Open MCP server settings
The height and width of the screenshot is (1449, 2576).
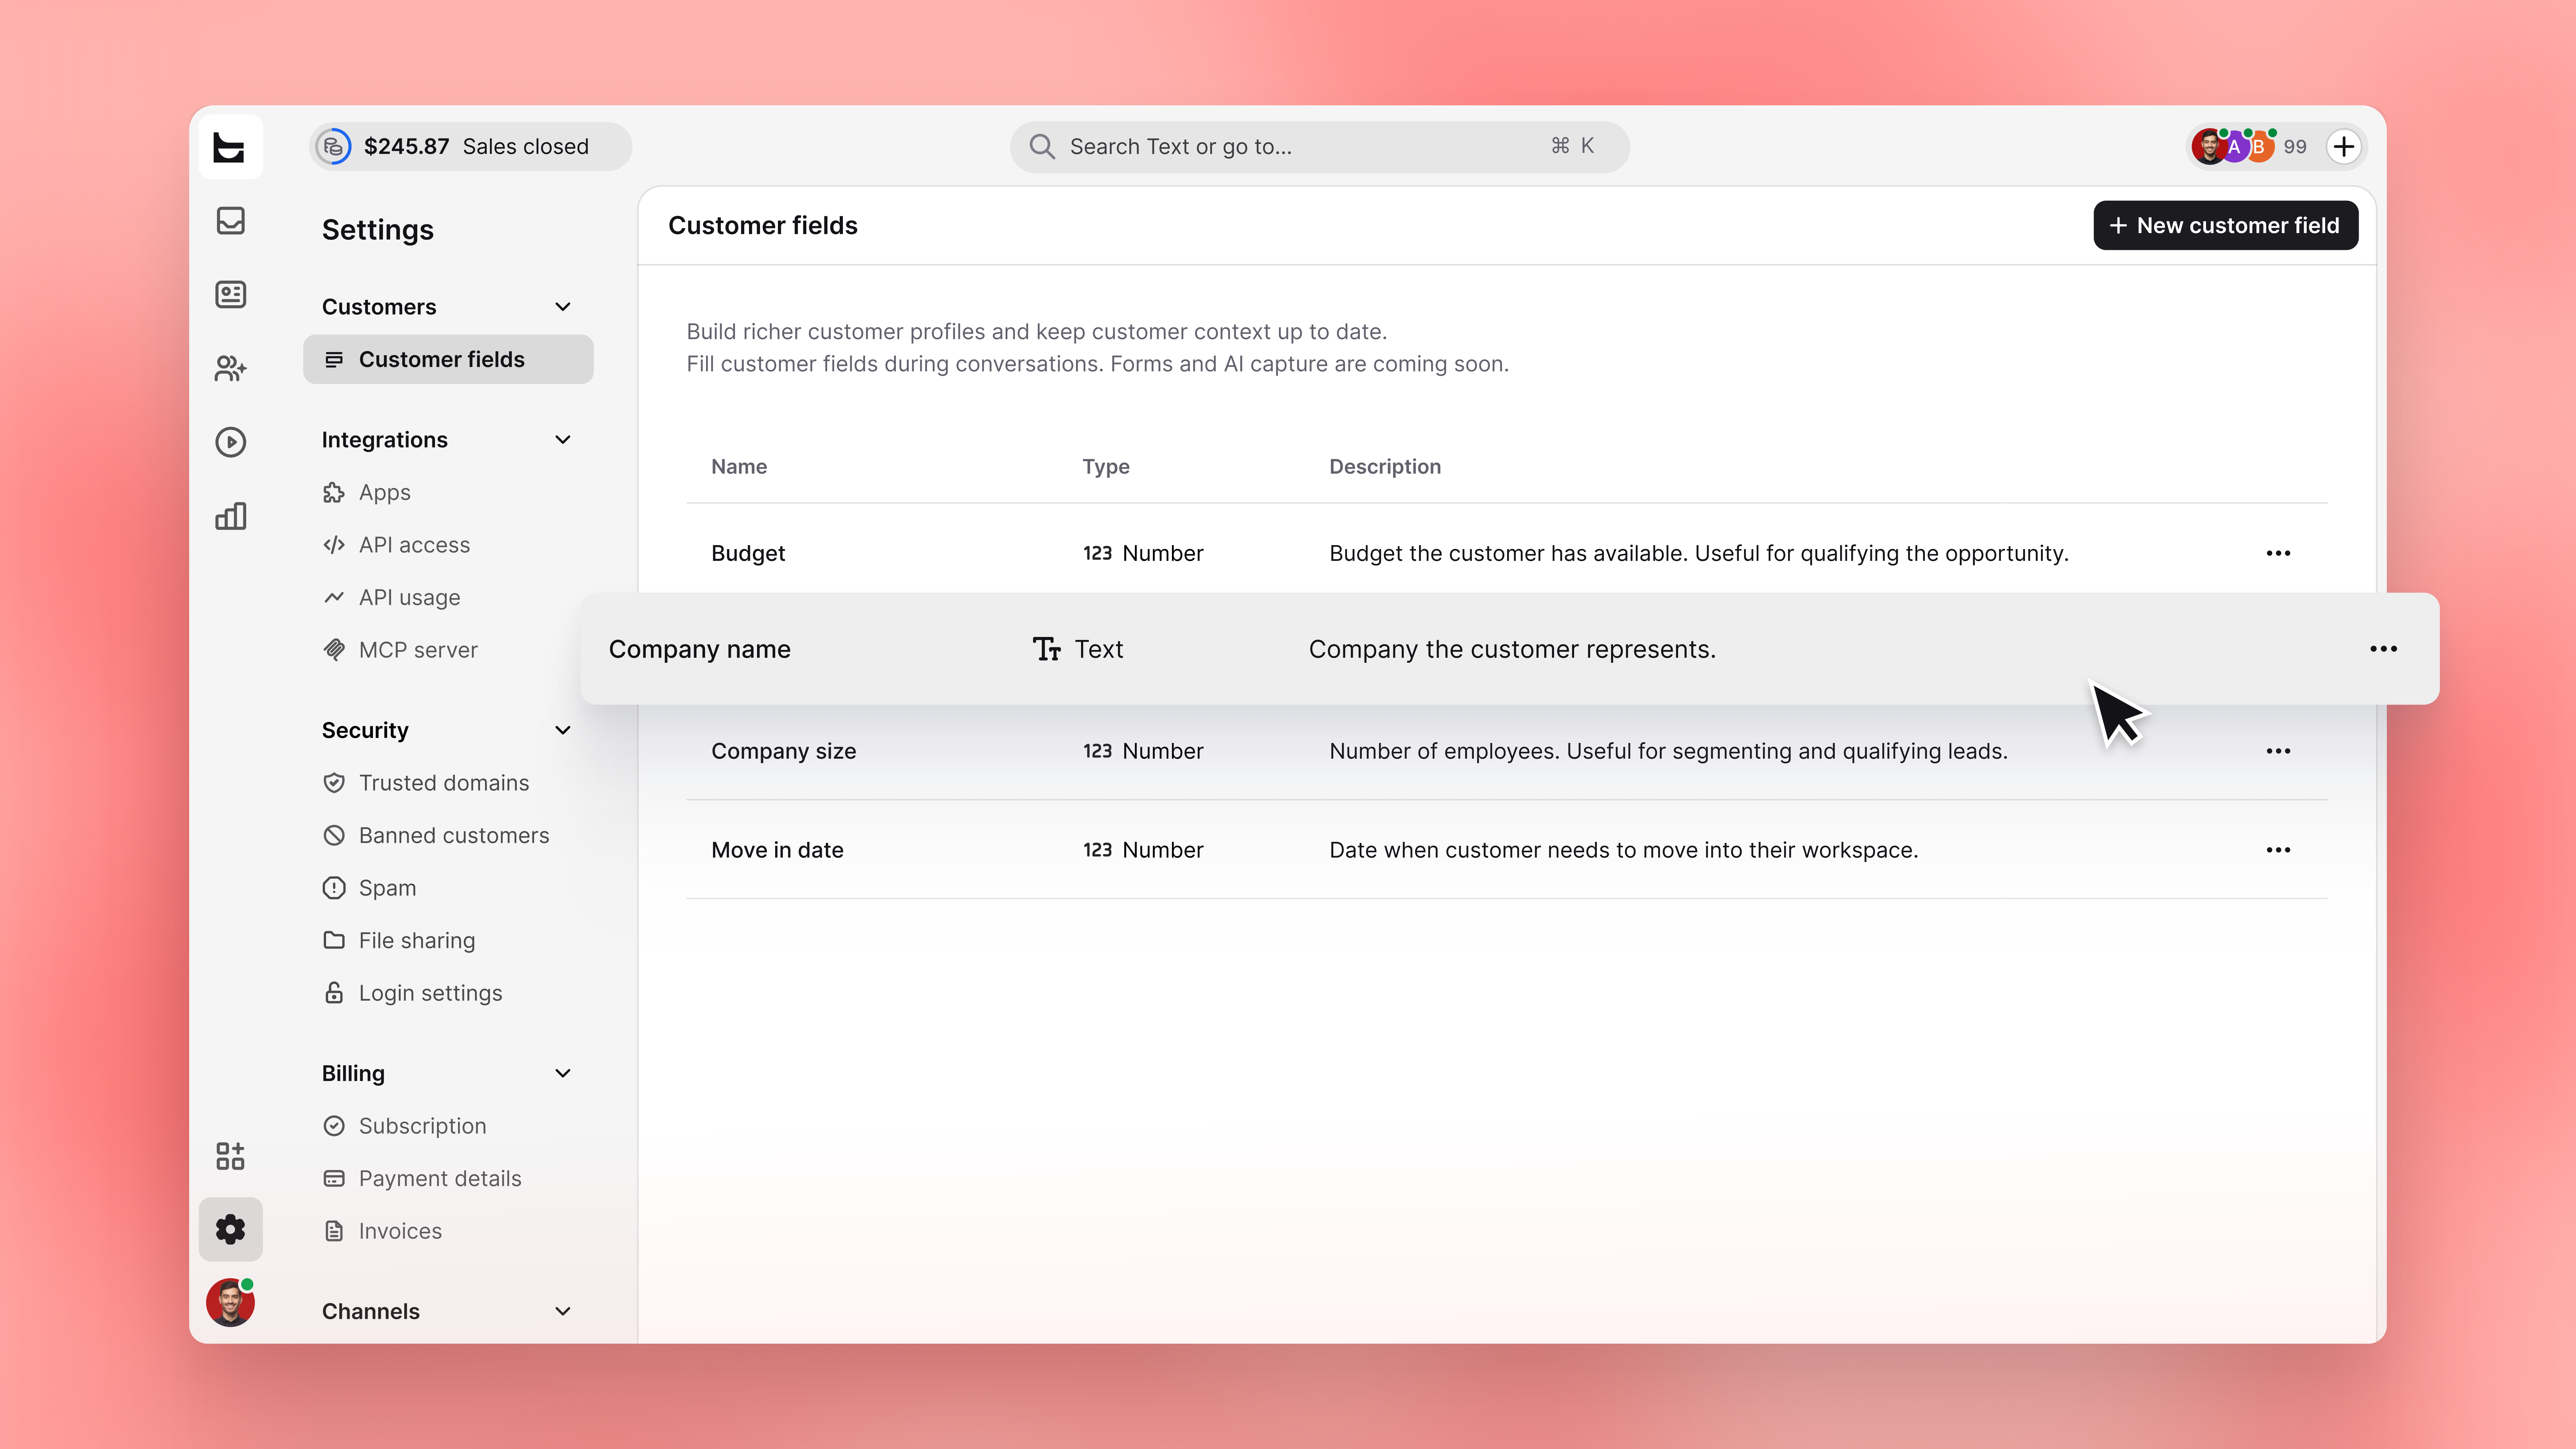(400, 650)
